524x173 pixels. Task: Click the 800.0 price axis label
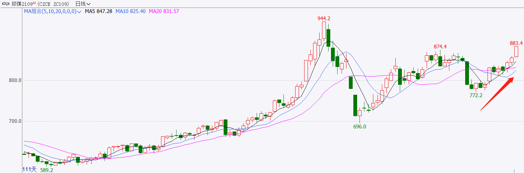pyautogui.click(x=15, y=80)
